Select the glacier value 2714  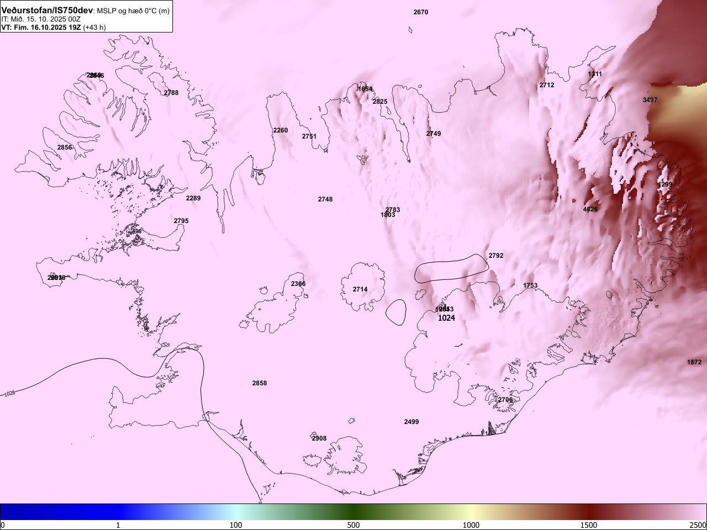[360, 289]
